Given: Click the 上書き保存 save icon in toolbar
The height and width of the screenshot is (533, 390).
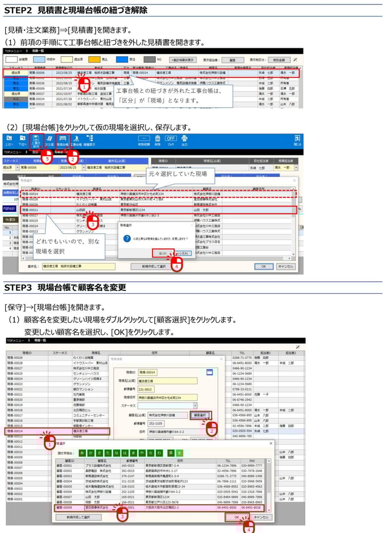Looking at the screenshot, I should coord(36,141).
